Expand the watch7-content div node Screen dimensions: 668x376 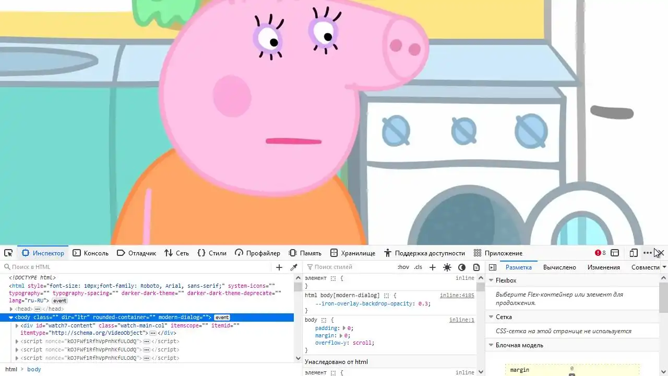pos(17,326)
